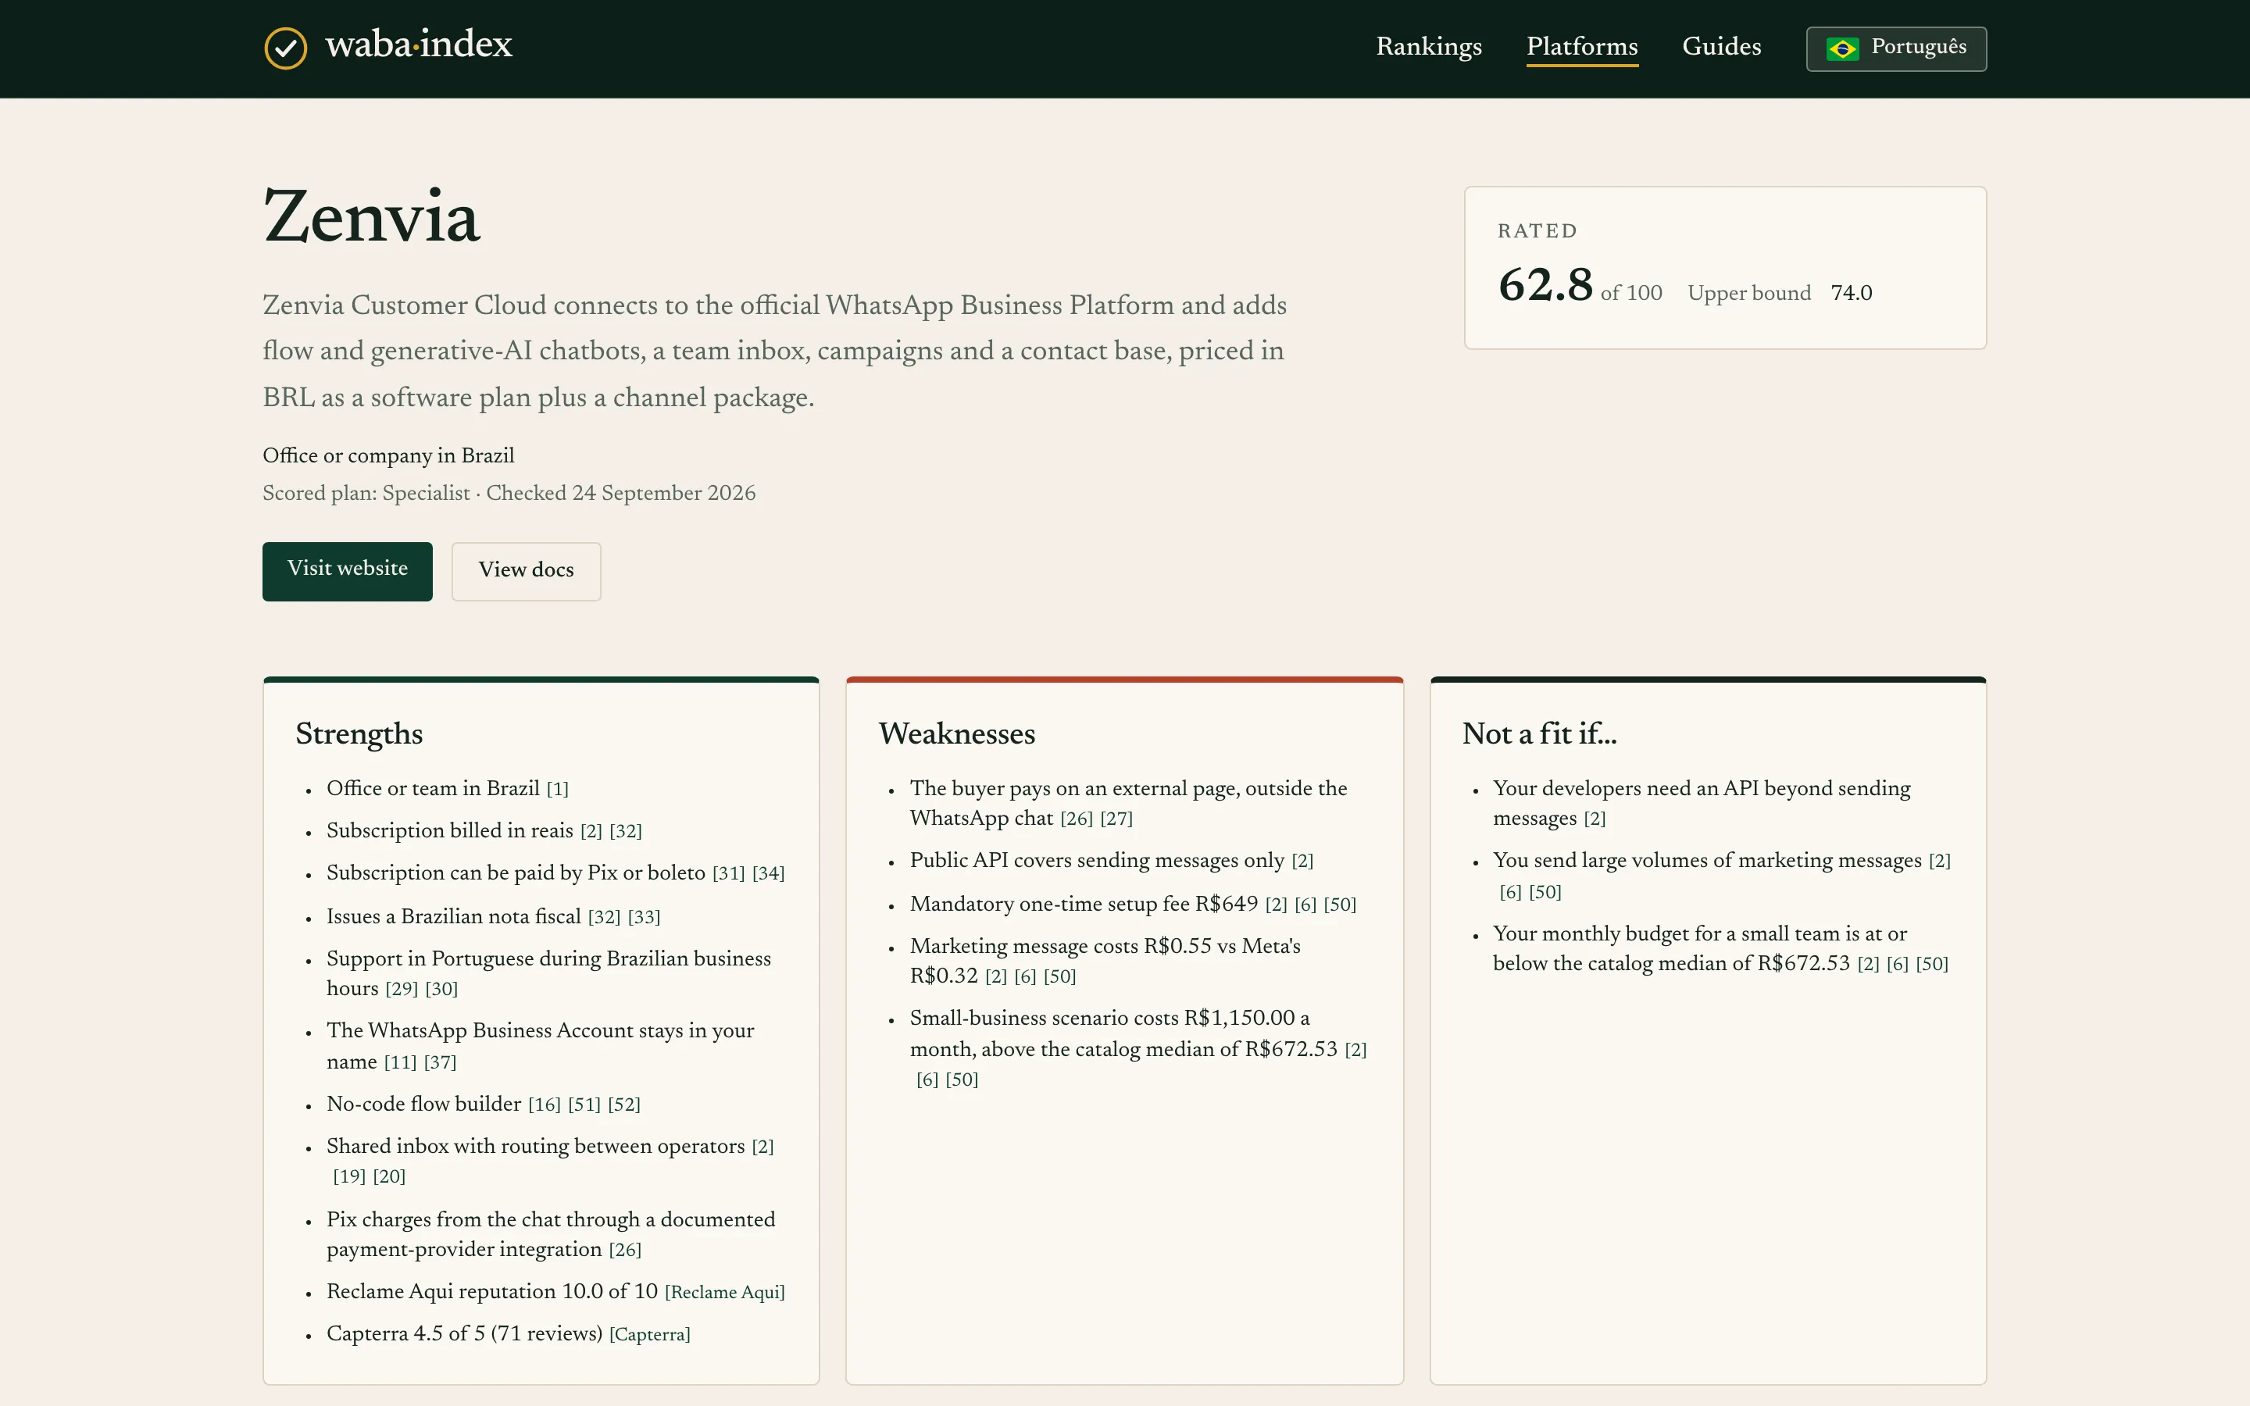Open citation [51] on No-code flow builder
This screenshot has height=1406, width=2250.
coord(584,1104)
